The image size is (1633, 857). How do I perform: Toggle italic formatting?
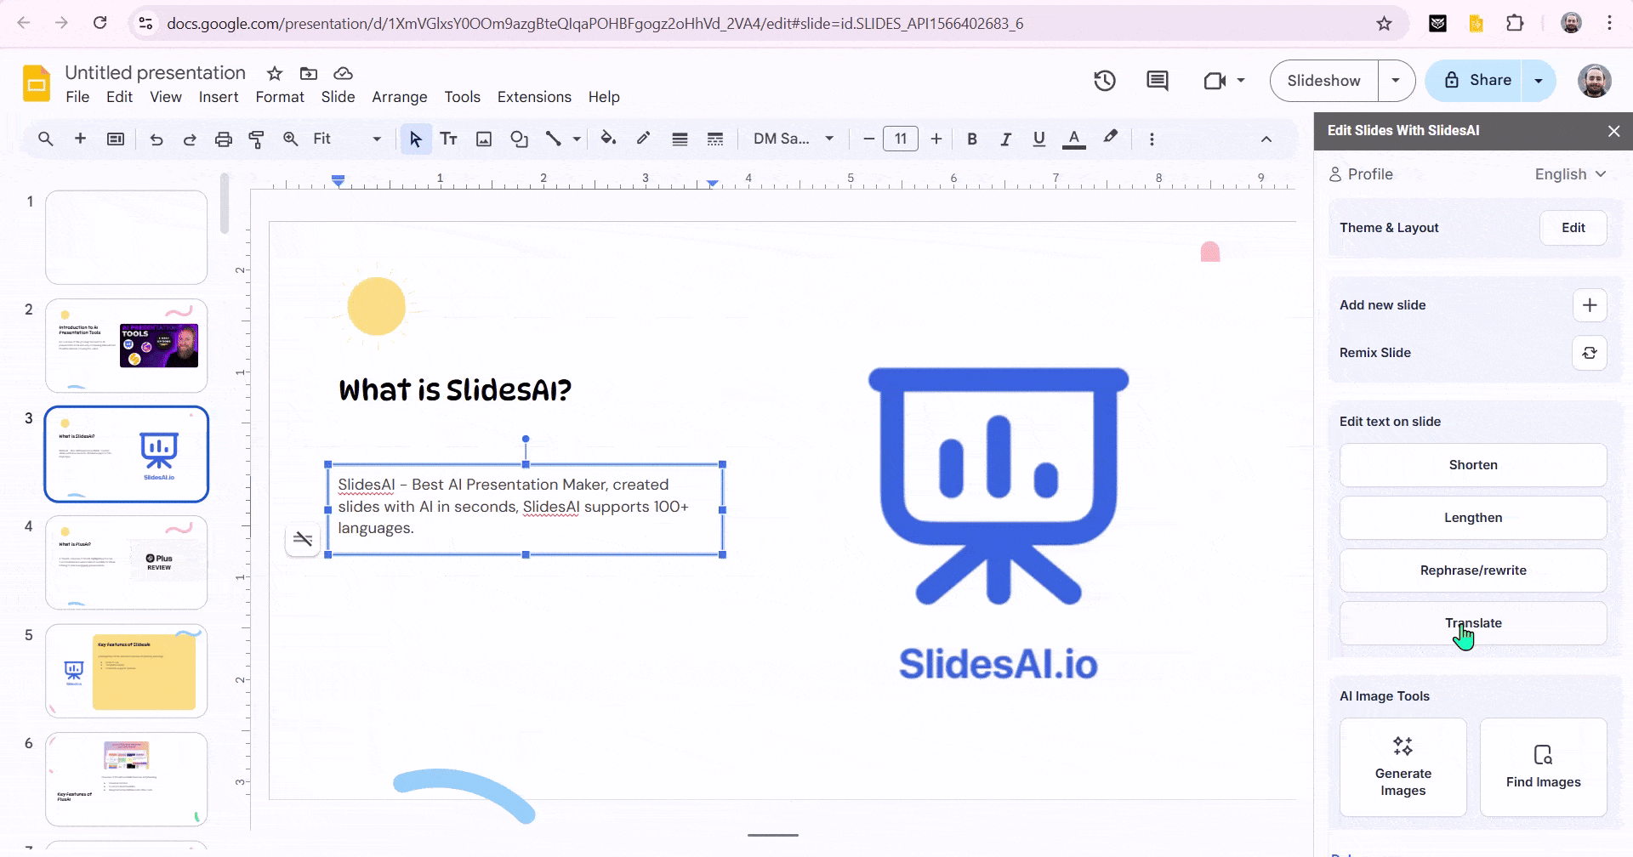click(1004, 139)
